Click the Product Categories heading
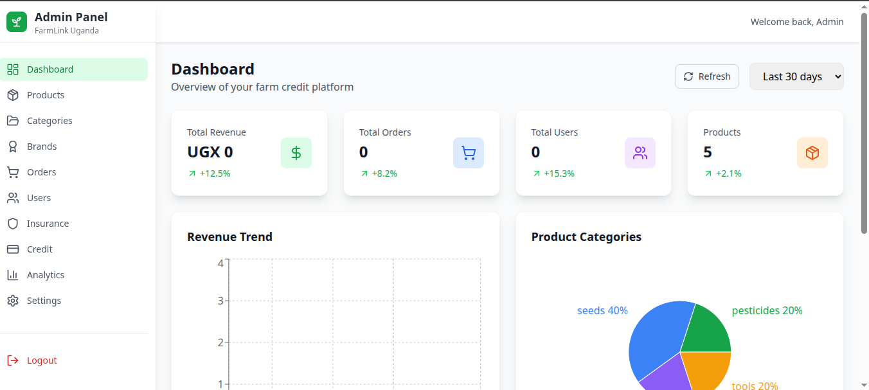This screenshot has width=869, height=390. click(x=586, y=236)
